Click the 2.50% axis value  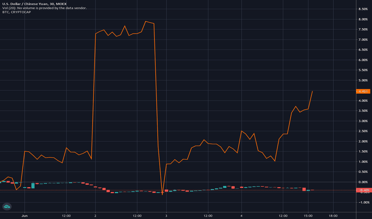point(363,131)
